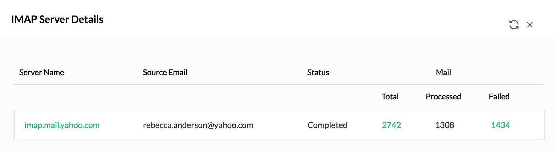The width and height of the screenshot is (557, 151).
Task: Select the Server Name column header
Action: point(41,73)
